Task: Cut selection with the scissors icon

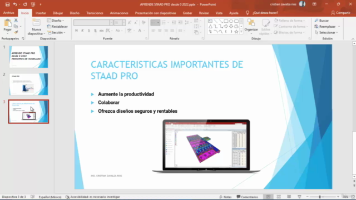Action: 16,21
